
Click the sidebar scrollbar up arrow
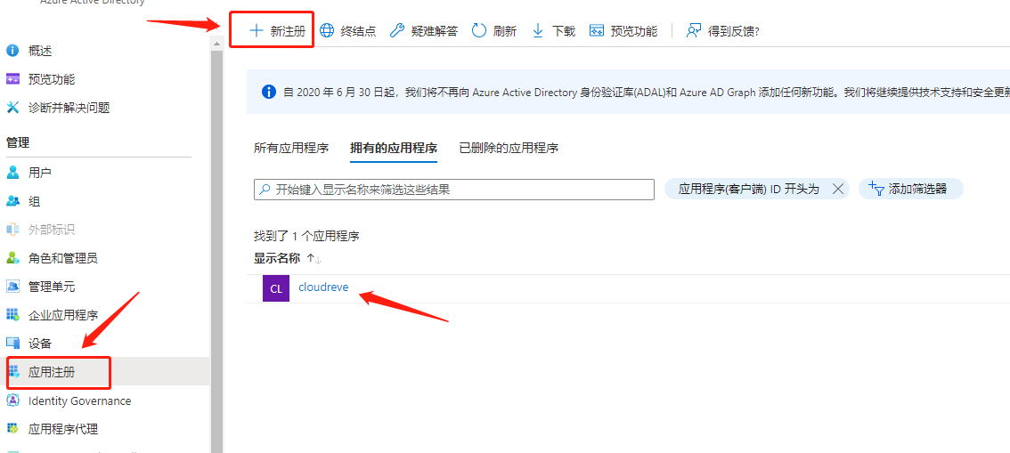tap(216, 43)
